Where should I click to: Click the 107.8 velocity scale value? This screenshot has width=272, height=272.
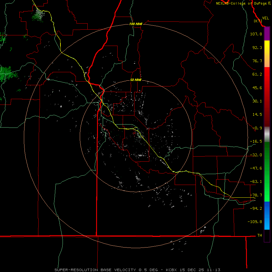coord(256,34)
